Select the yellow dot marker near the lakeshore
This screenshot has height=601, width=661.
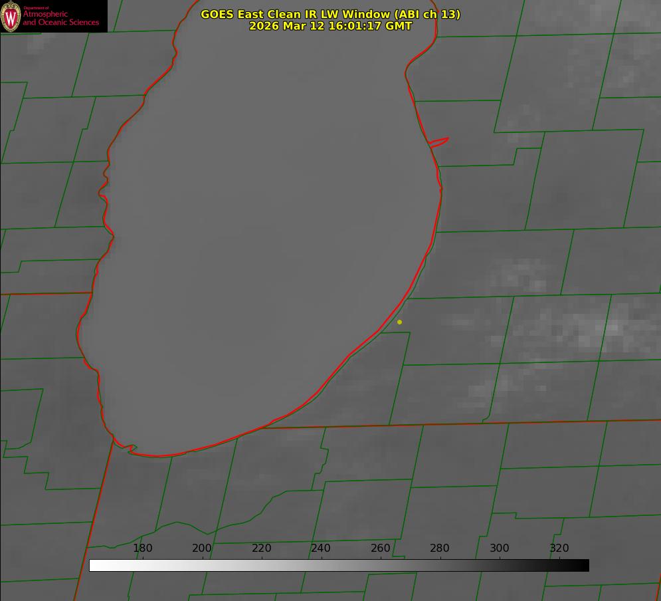click(399, 322)
